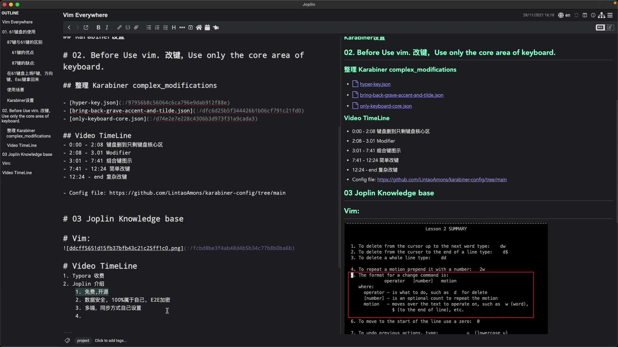Insert a checkbox list
This screenshot has height=347, width=618.
coord(165,28)
